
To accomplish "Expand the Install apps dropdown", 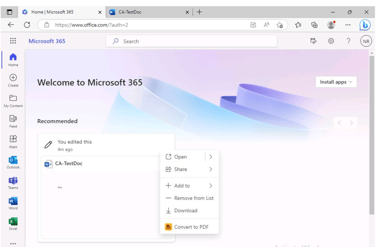I will 336,82.
